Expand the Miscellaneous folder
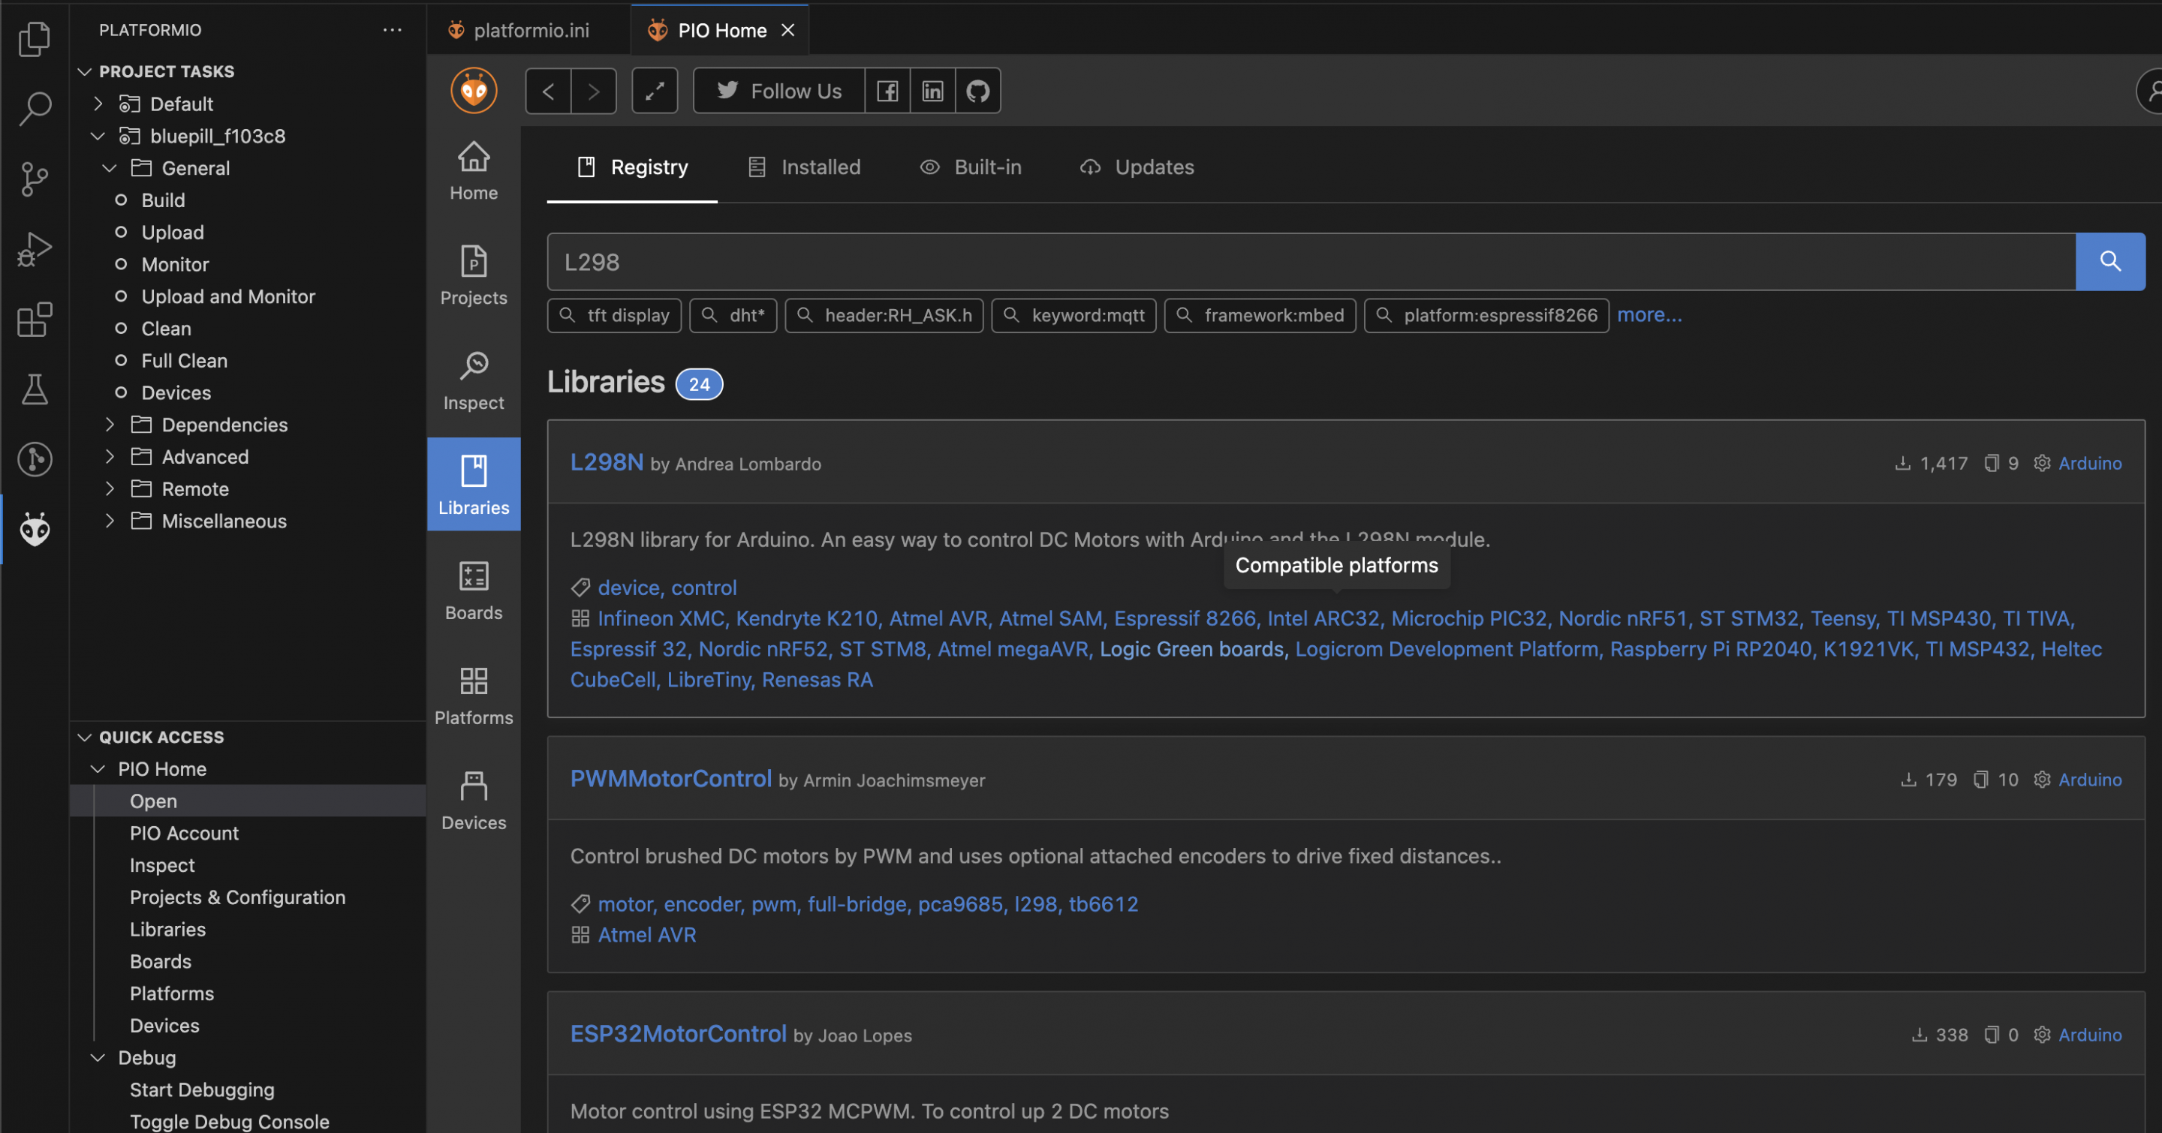Screen dimensions: 2162x1133 [110, 521]
